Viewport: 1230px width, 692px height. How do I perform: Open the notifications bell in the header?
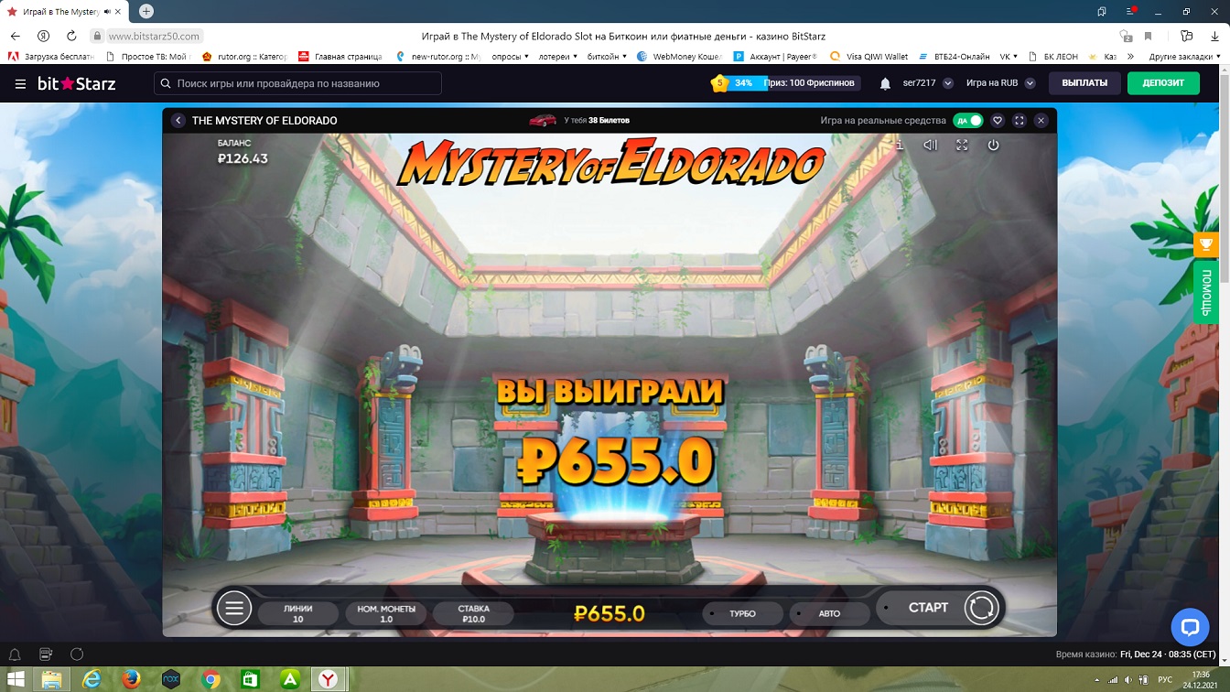pyautogui.click(x=885, y=83)
